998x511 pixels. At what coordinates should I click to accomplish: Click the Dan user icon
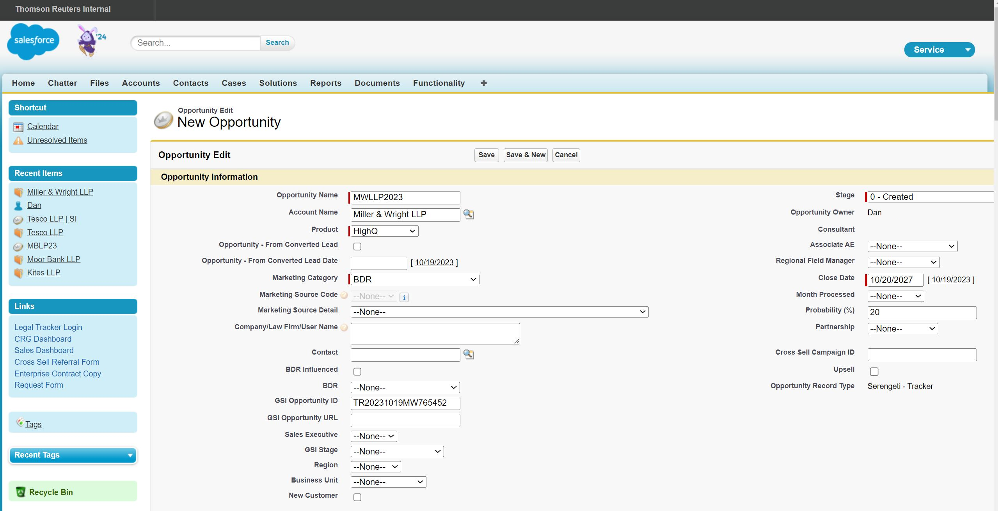[18, 206]
